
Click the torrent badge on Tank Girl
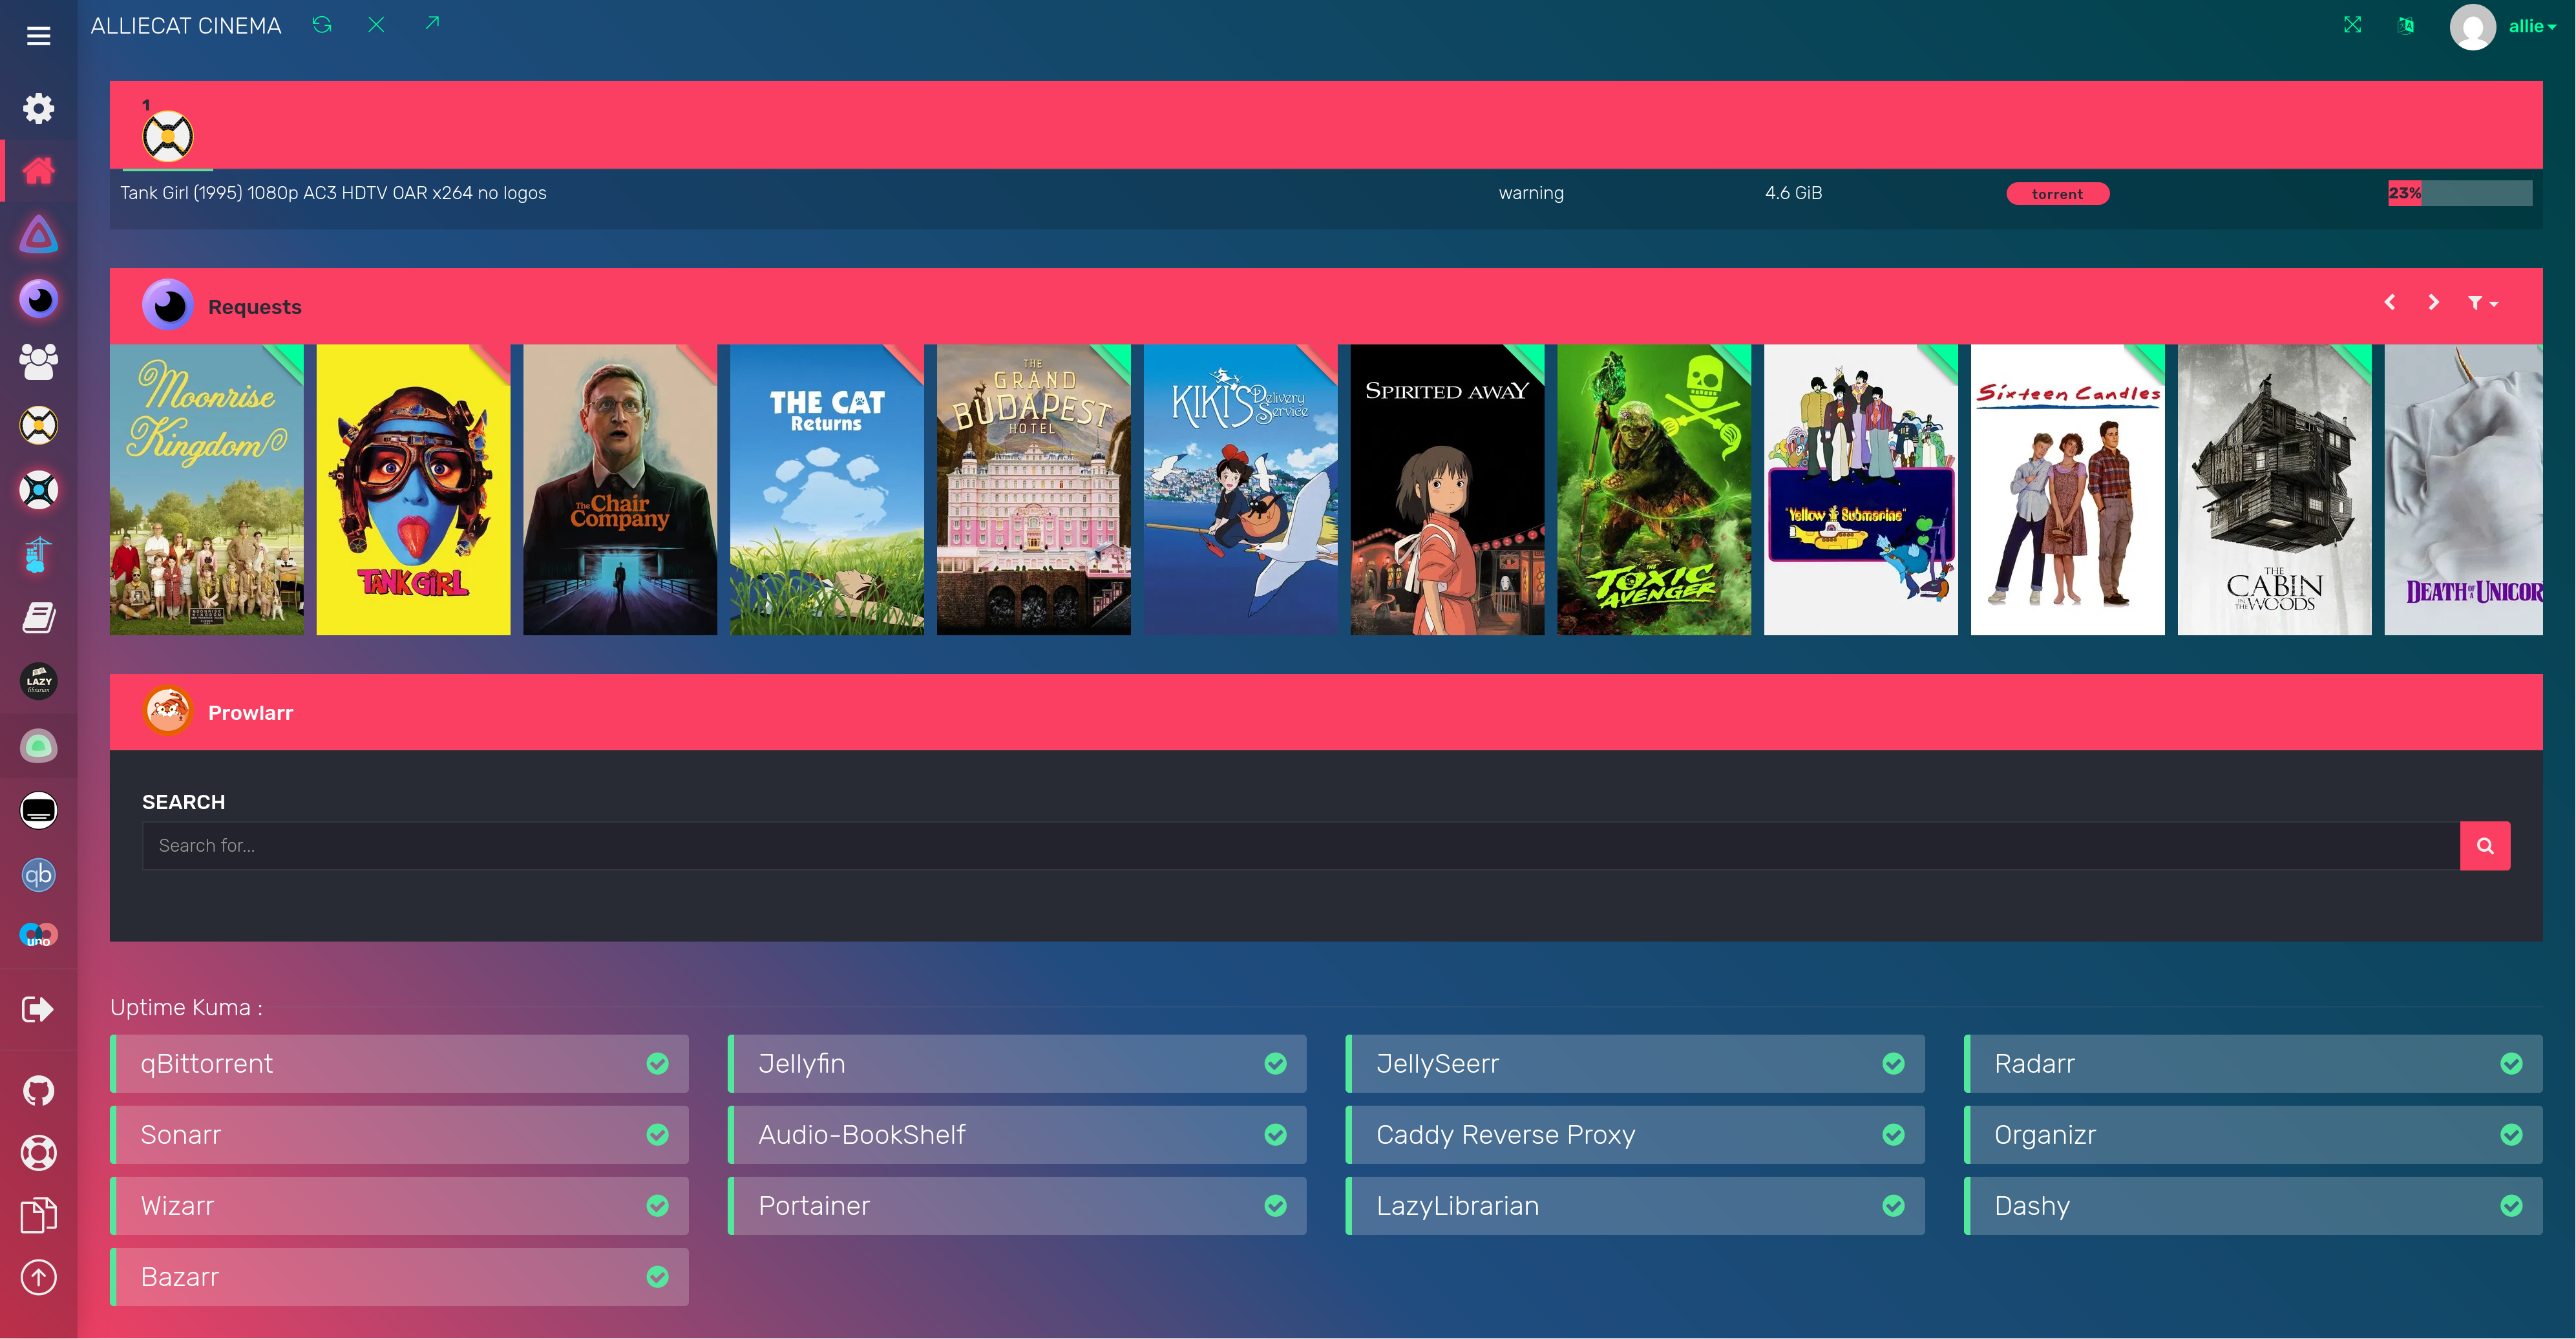(2057, 194)
